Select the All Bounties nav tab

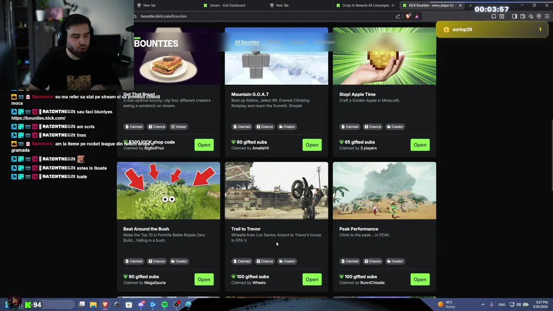pos(247,42)
